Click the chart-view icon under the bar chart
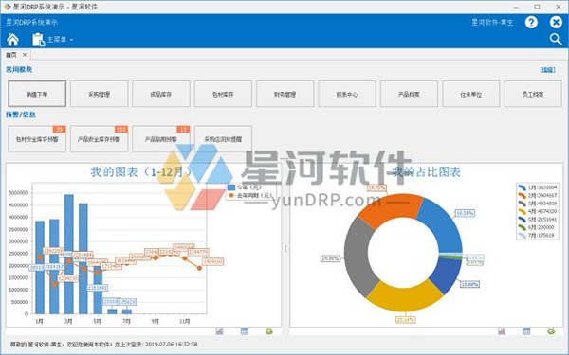The height and width of the screenshot is (355, 569). point(220,331)
